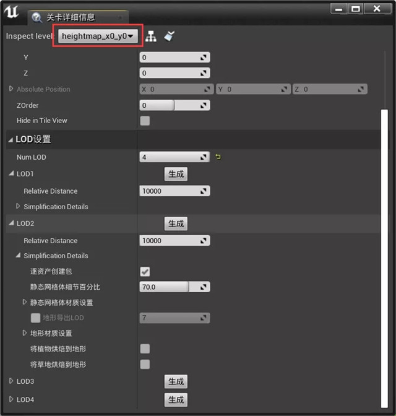Image resolution: width=396 pixels, height=416 pixels.
Task: Click the level hierarchy icon next to dropdown
Action: pyautogui.click(x=151, y=37)
